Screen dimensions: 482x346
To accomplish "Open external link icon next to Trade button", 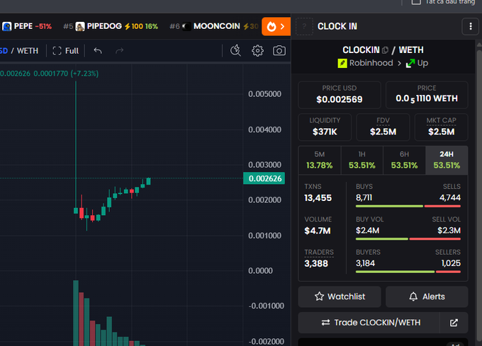I will 454,323.
